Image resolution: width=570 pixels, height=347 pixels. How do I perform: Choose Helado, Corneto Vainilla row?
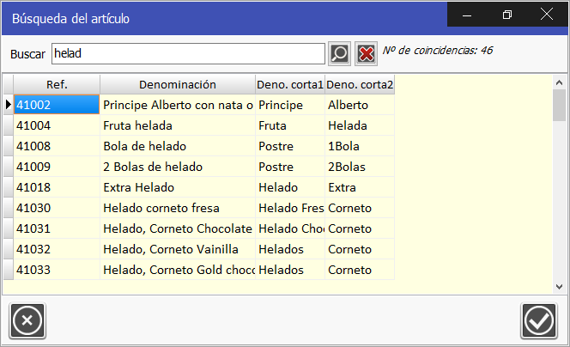tap(177, 249)
